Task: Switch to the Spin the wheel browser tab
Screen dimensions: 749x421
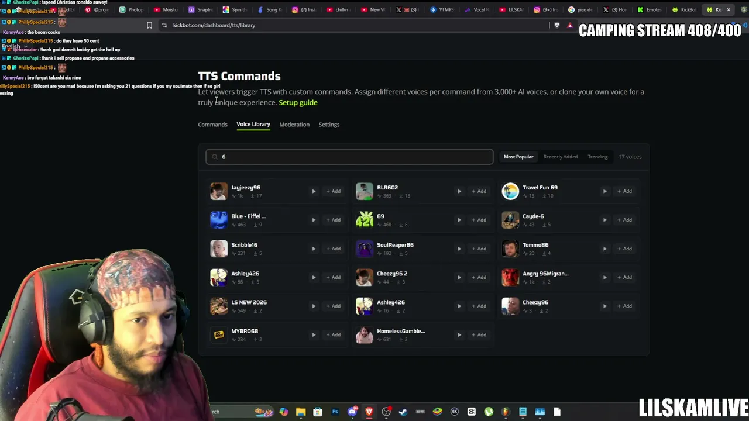Action: 235,10
